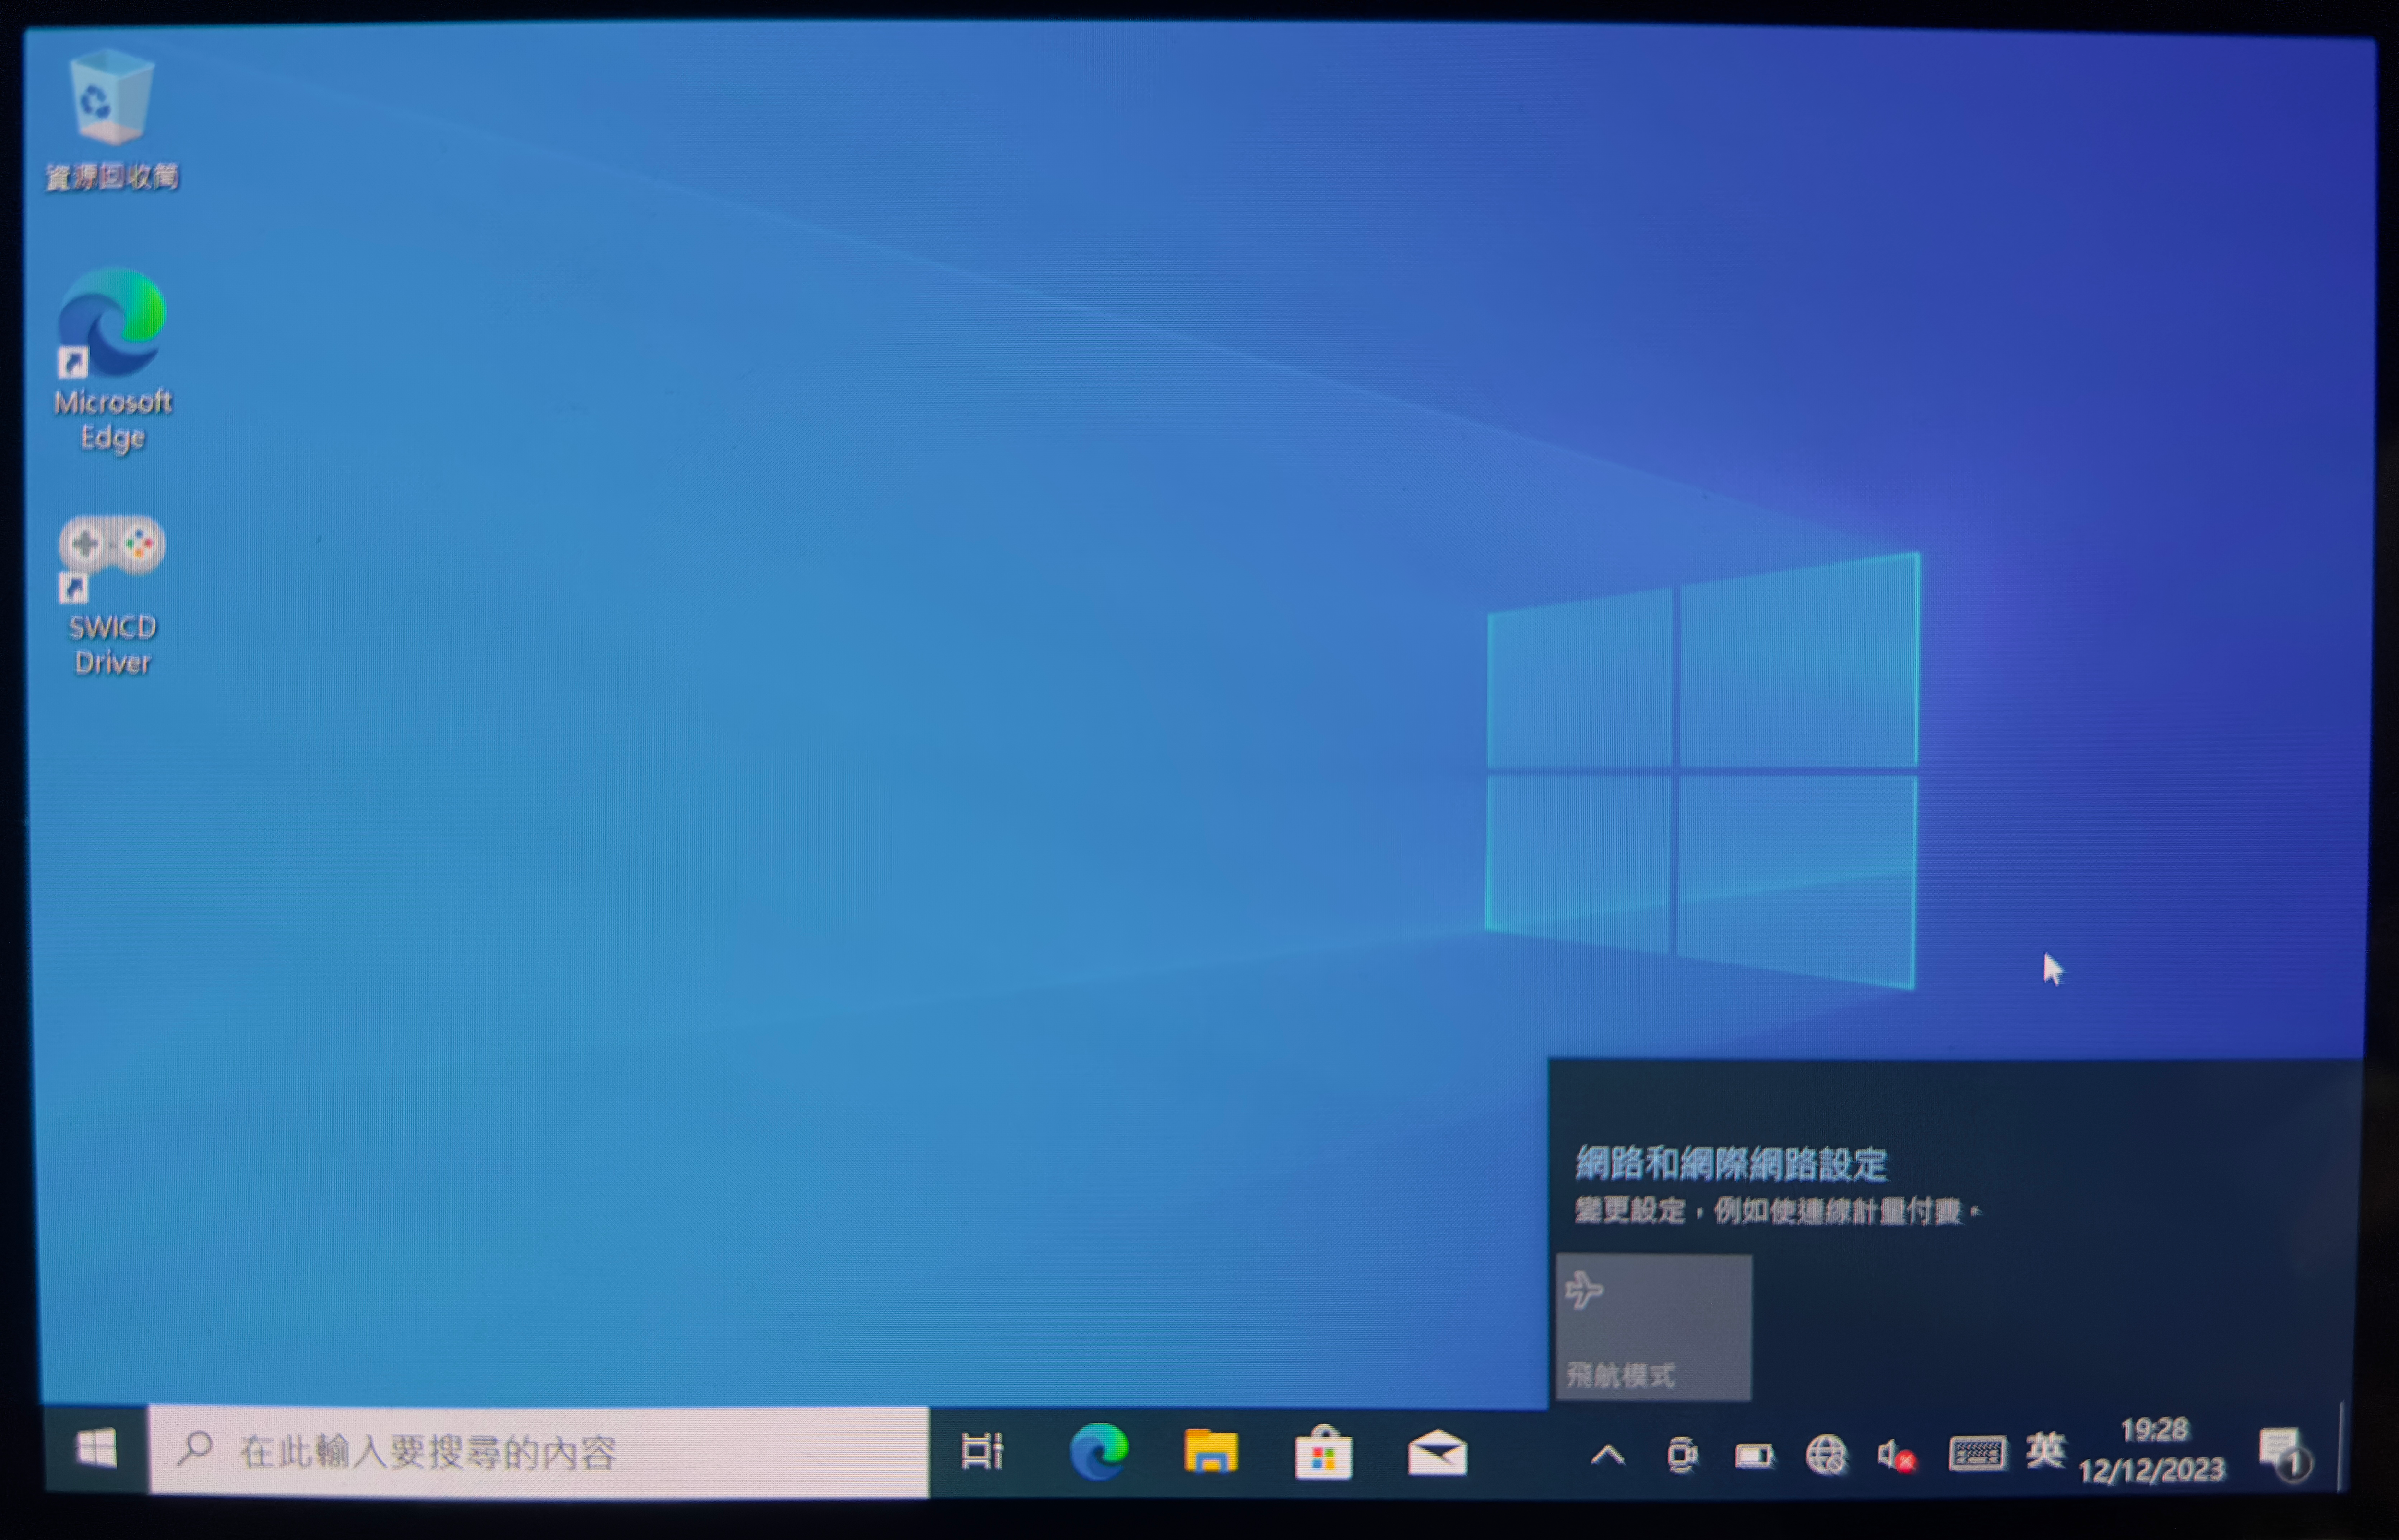Click the taskbar search box
The width and height of the screenshot is (2399, 1540).
click(x=539, y=1452)
